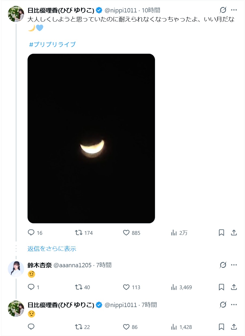Bookmark the last reply with 86 likes

point(221,327)
